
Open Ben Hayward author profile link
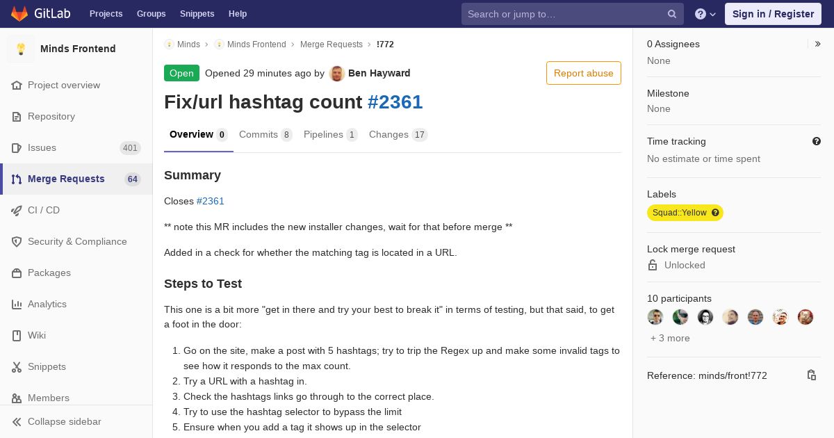coord(379,73)
